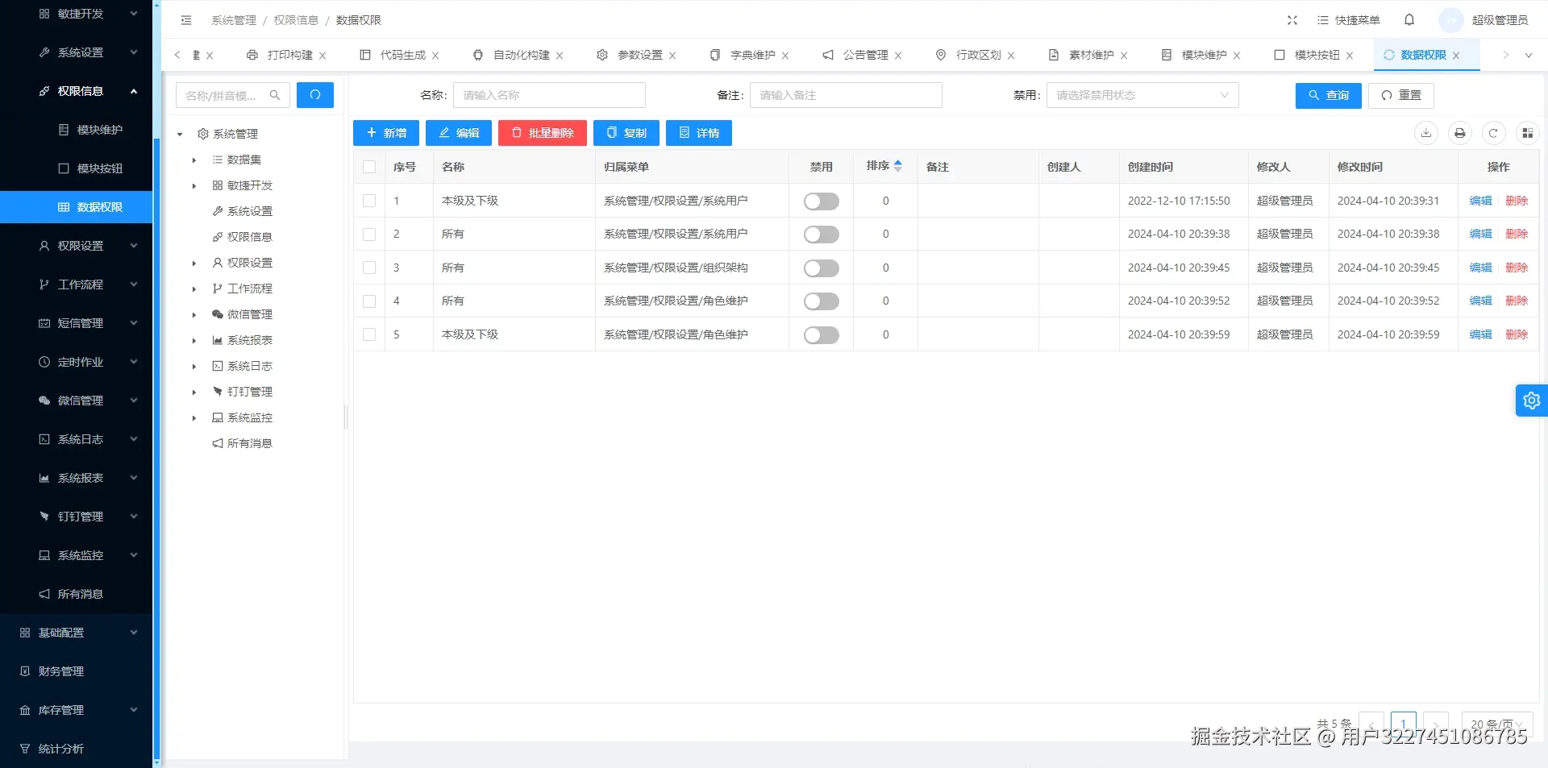The height and width of the screenshot is (768, 1548).
Task: Click 编辑 link for row 4
Action: point(1480,301)
